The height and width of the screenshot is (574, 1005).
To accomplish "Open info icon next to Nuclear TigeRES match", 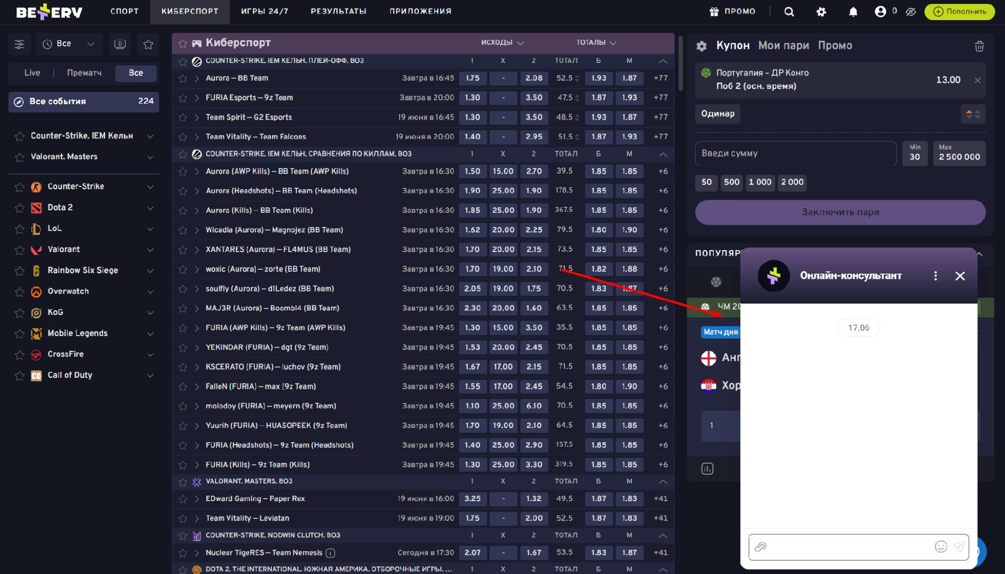I will click(330, 553).
